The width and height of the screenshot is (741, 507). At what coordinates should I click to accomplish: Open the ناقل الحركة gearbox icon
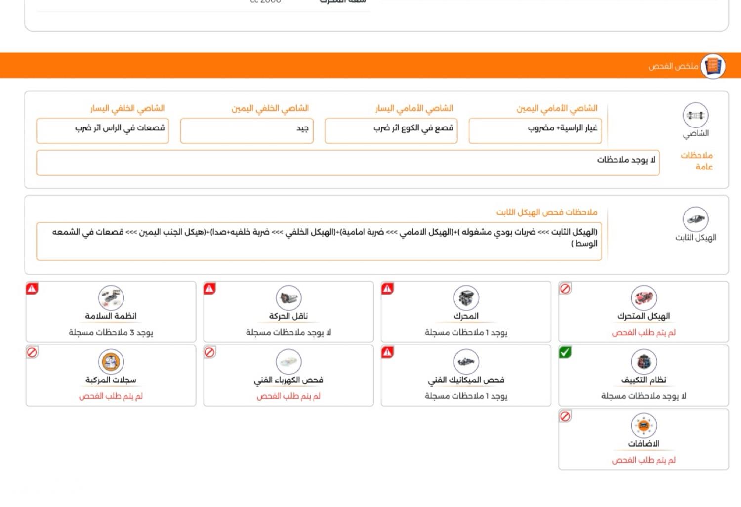(288, 298)
